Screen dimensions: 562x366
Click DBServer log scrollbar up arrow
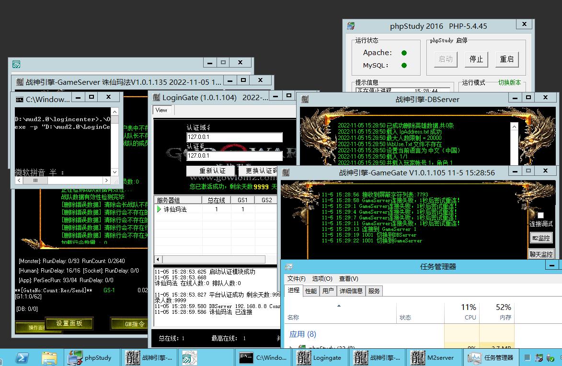pyautogui.click(x=515, y=126)
